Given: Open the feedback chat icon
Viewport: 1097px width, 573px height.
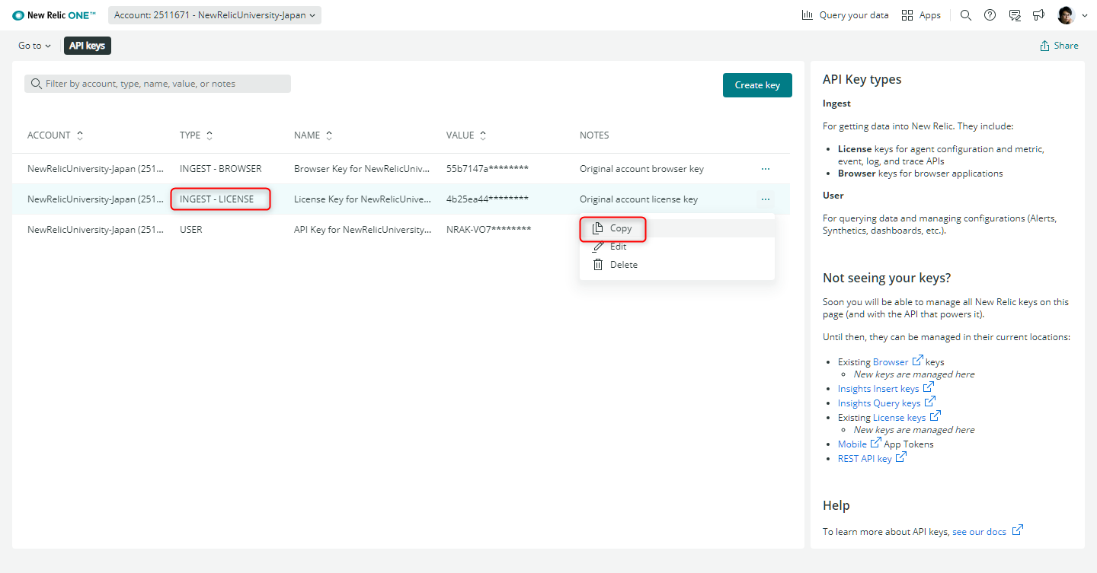Looking at the screenshot, I should pyautogui.click(x=1015, y=15).
